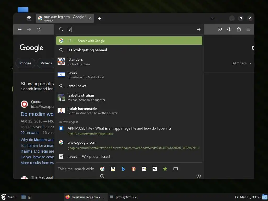Open 'Do you have to cove' link
This screenshot has width=268, height=201.
coord(37,157)
